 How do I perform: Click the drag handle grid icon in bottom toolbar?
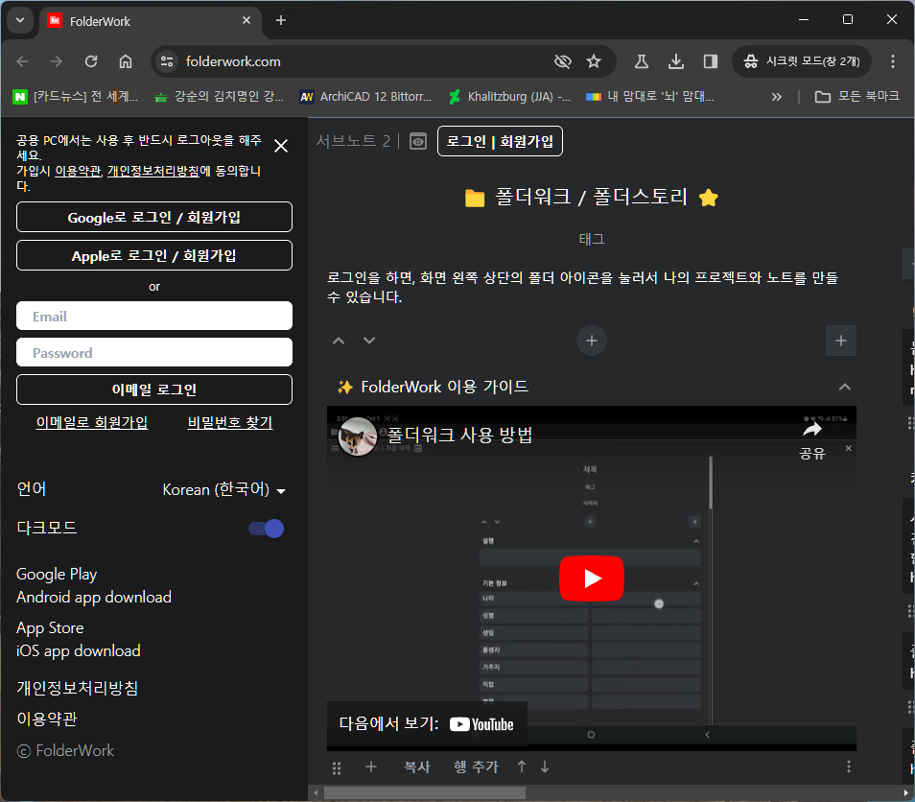337,768
